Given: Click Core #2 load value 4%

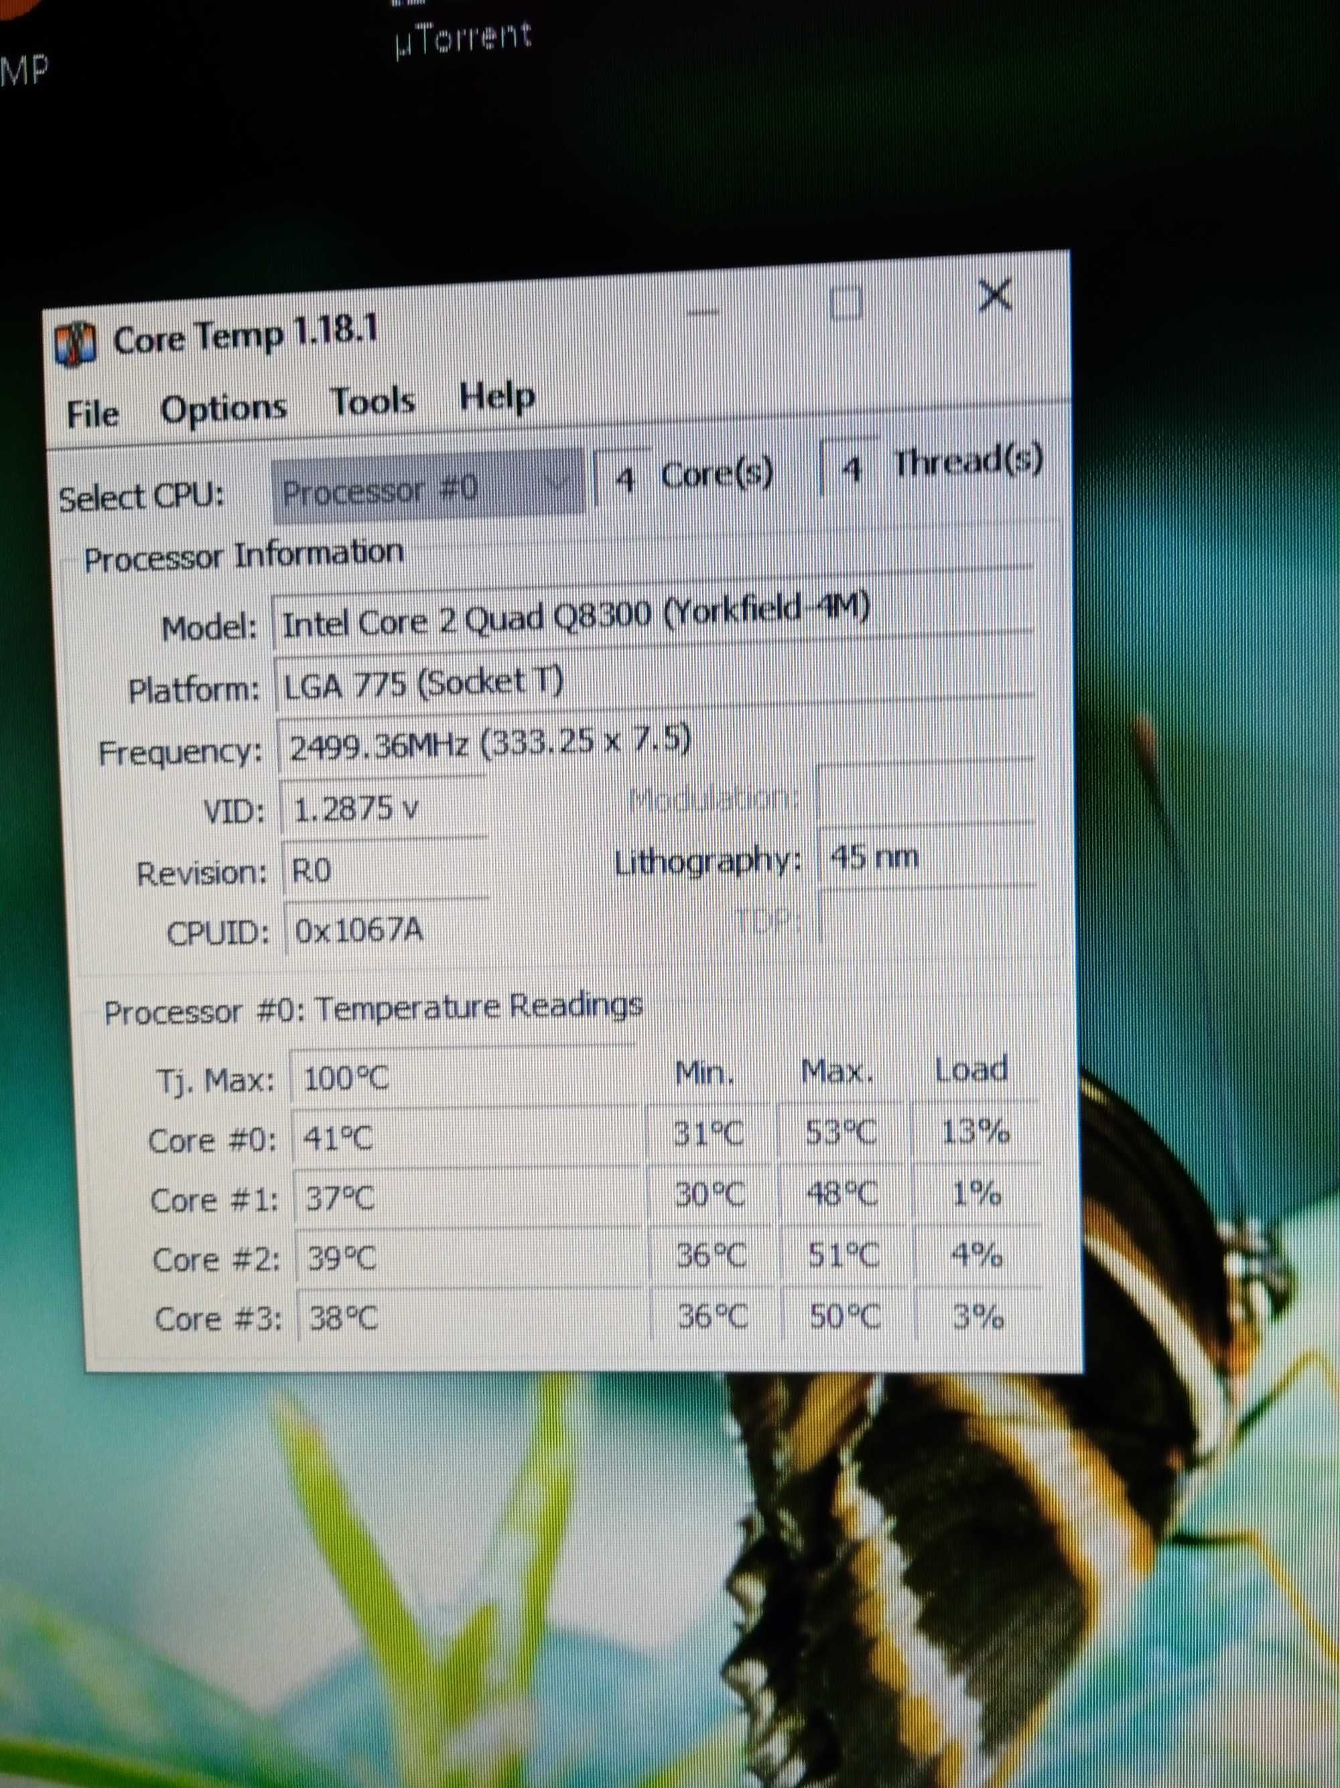Looking at the screenshot, I should tap(978, 1254).
